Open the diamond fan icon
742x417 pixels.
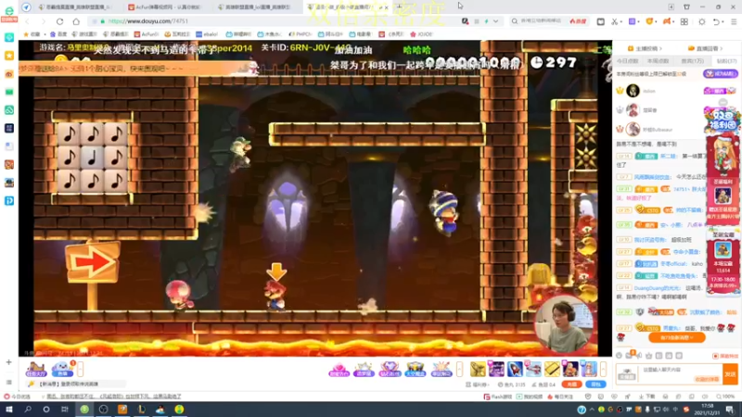[390, 369]
